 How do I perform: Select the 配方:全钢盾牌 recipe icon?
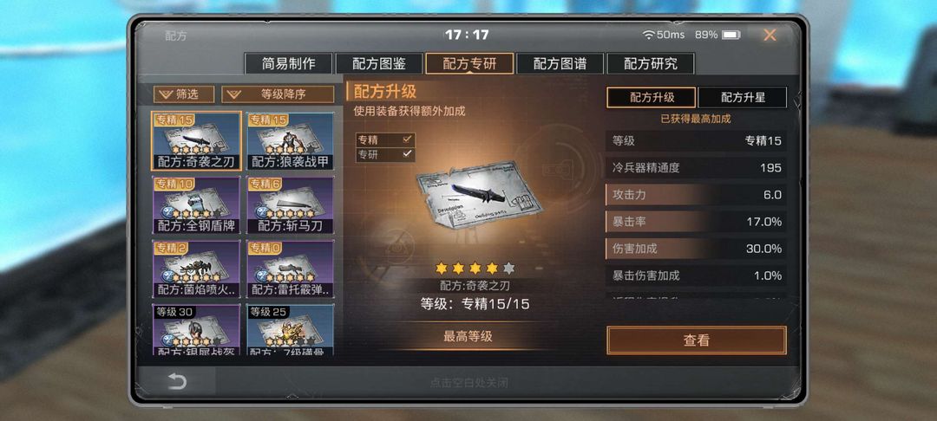(197, 205)
